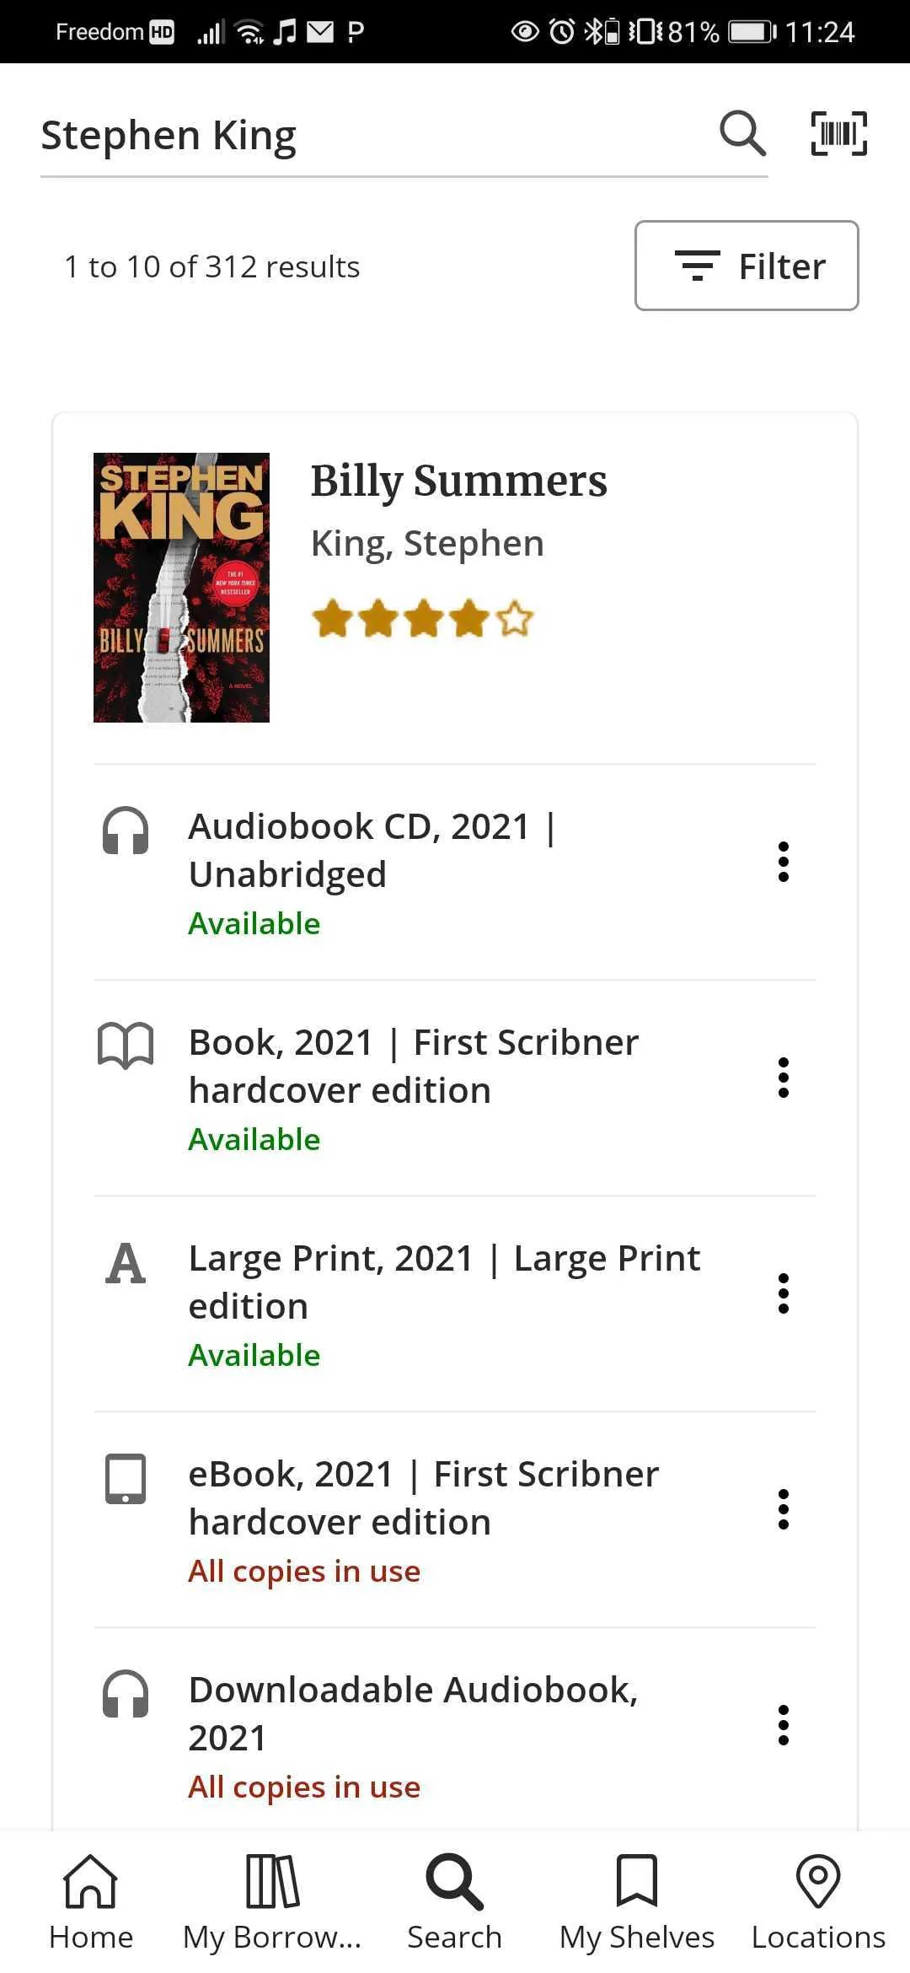Open more options for Audiobook CD
910x1973 pixels.
(784, 862)
